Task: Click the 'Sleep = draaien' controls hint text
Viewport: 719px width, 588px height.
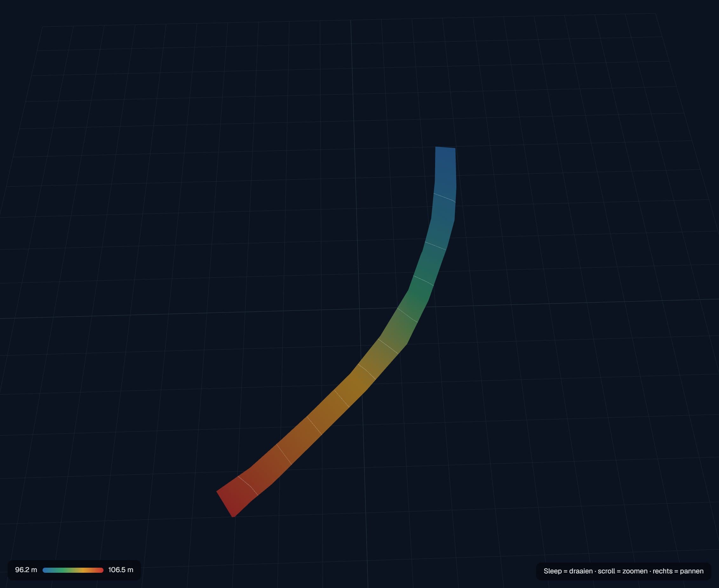Action: (568, 571)
